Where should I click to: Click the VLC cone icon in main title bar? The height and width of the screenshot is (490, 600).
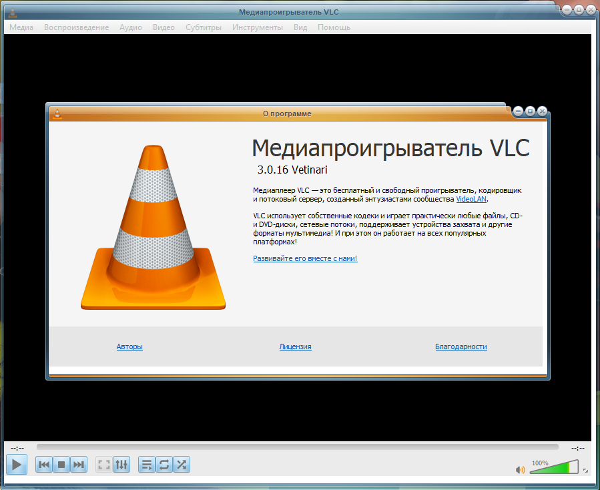13,12
